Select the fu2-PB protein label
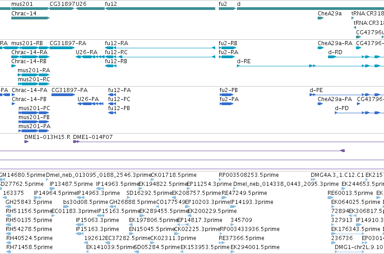Screen dimensions: 384x254 point(229,90)
